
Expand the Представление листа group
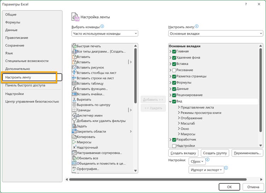(179, 107)
